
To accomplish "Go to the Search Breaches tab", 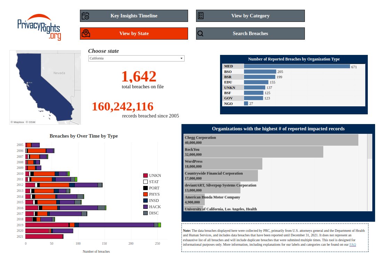I will (x=250, y=33).
